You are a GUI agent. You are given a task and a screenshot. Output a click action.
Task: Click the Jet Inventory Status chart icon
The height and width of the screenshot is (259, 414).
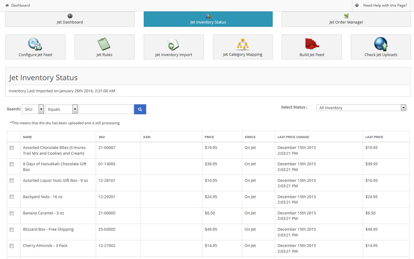click(208, 16)
